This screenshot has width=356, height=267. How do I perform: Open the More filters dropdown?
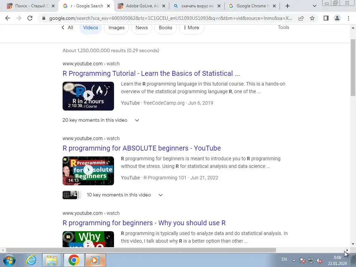point(192,27)
